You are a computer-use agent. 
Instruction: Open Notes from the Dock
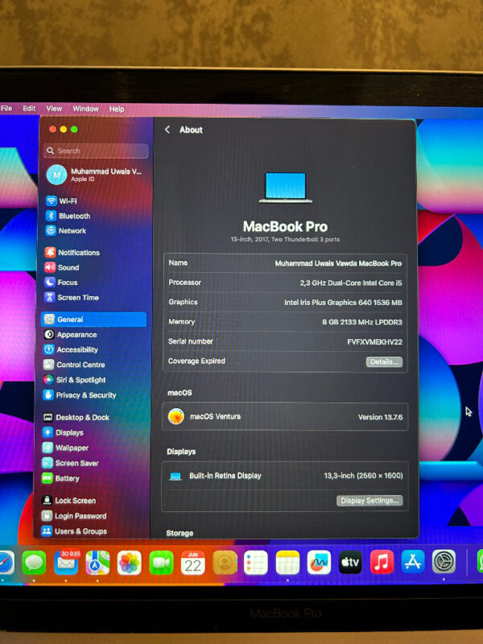click(x=287, y=563)
